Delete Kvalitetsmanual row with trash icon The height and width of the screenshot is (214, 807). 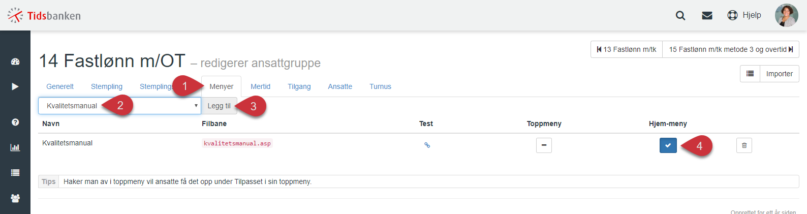[744, 145]
